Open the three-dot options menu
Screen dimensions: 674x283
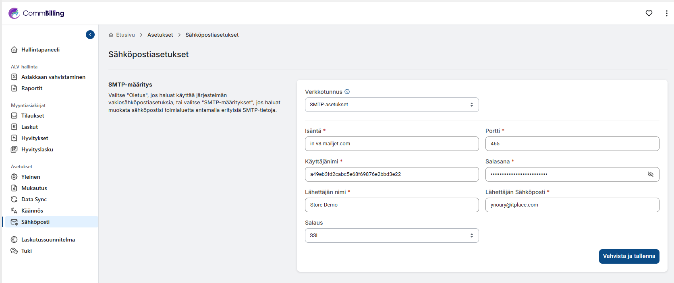click(666, 13)
